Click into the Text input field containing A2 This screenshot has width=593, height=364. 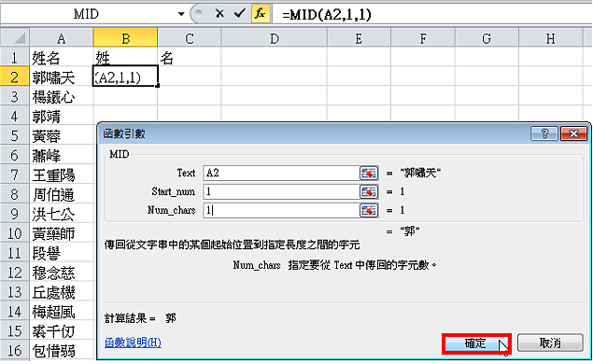click(281, 173)
